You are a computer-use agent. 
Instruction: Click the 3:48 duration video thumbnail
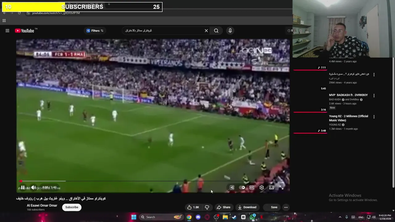(x=310, y=124)
